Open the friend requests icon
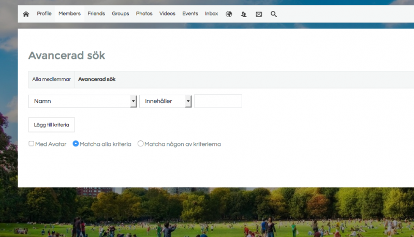The width and height of the screenshot is (414, 237). pos(244,14)
